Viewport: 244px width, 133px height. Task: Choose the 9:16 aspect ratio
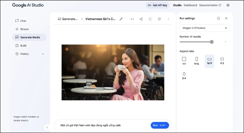pyautogui.click(x=197, y=61)
